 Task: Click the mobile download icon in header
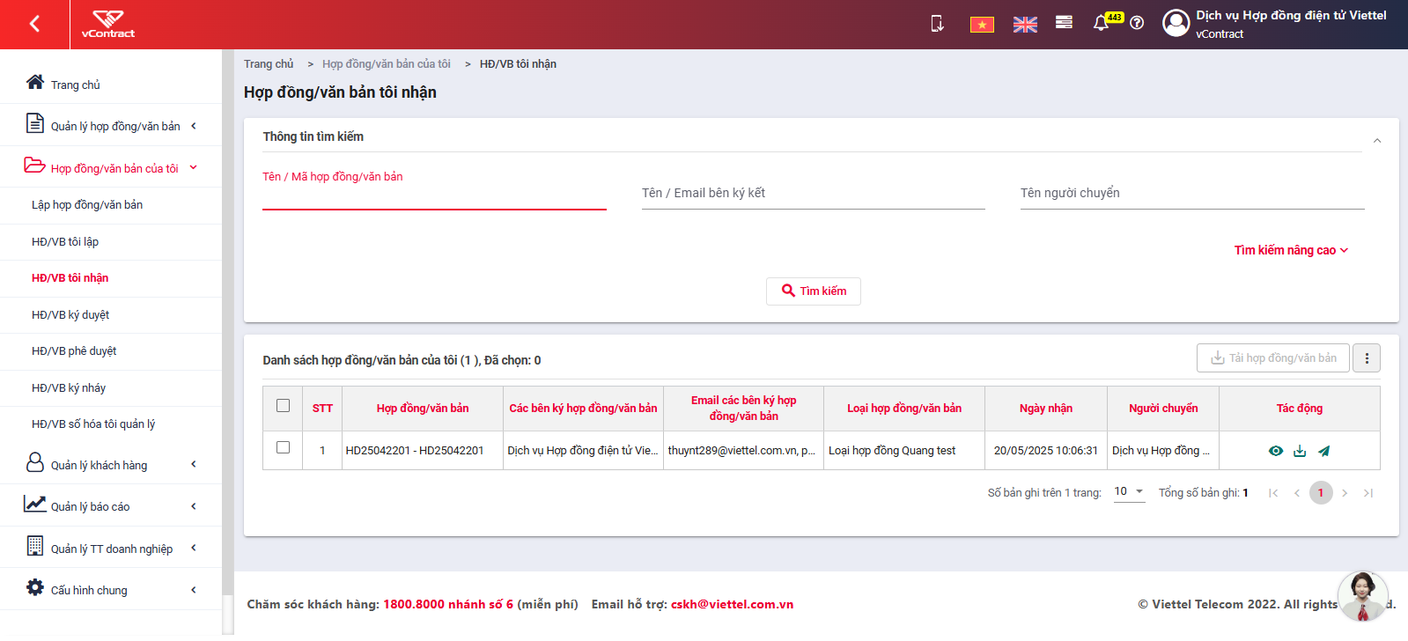pos(938,24)
